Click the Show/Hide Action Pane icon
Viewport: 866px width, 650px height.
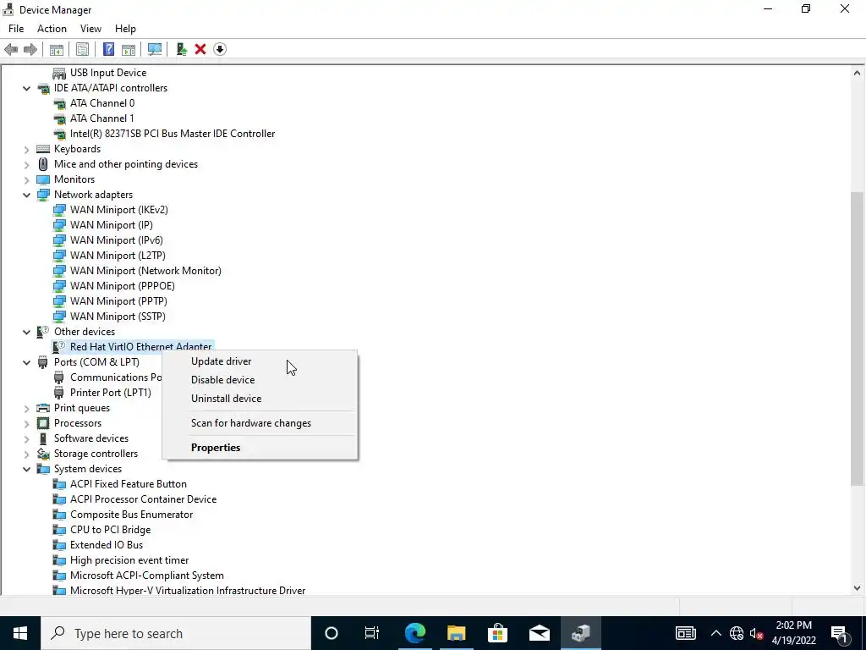pyautogui.click(x=129, y=49)
